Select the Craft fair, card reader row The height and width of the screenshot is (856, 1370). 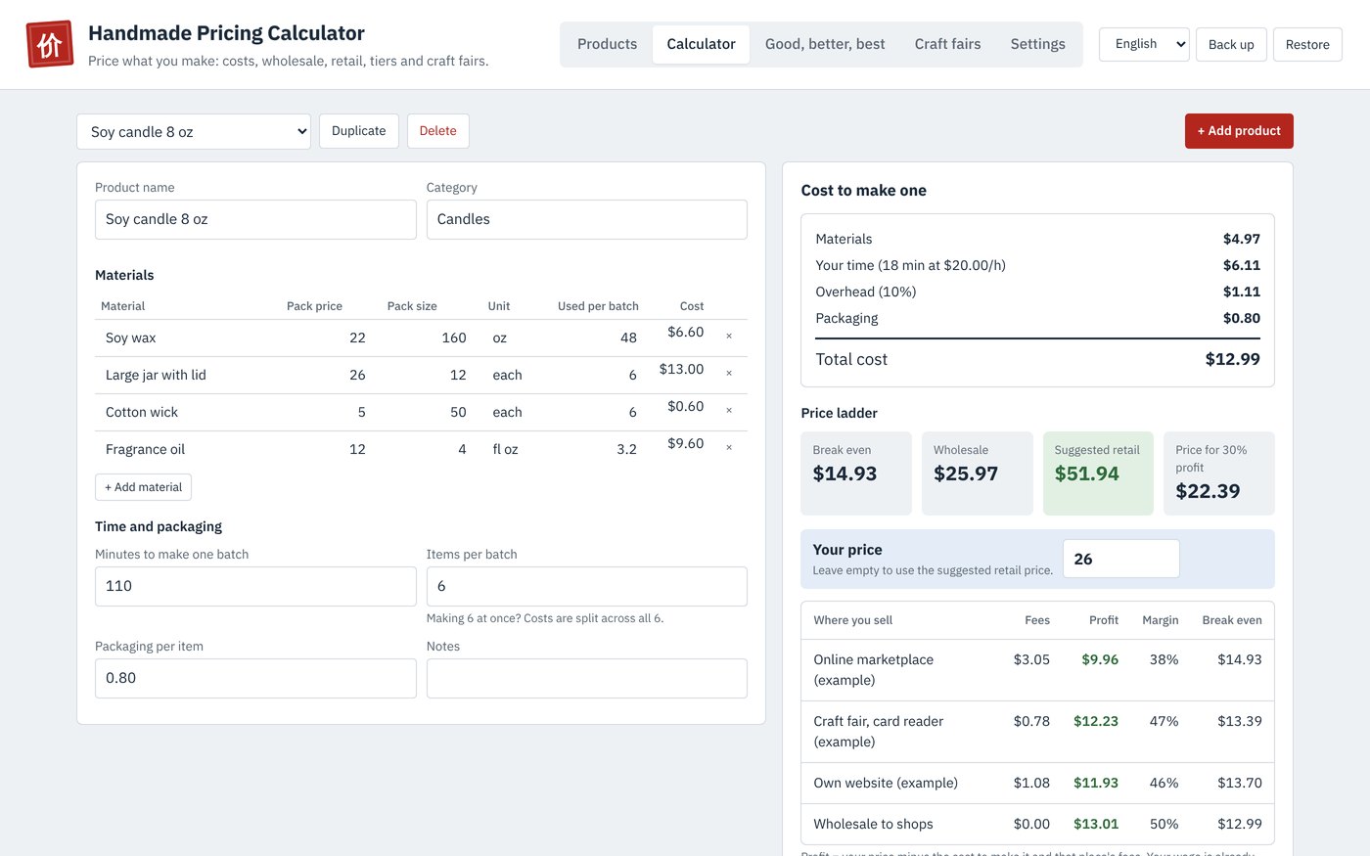(1037, 732)
